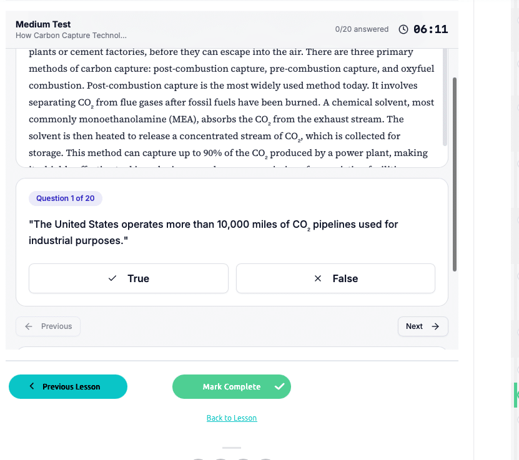Viewport: 519px width, 460px height.
Task: Click the Question 1 of 20 badge
Action: pos(66,198)
